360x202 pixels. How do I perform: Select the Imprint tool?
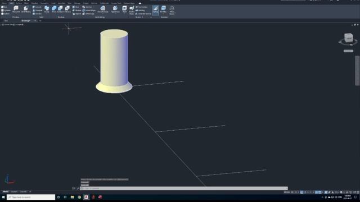[x=76, y=13]
